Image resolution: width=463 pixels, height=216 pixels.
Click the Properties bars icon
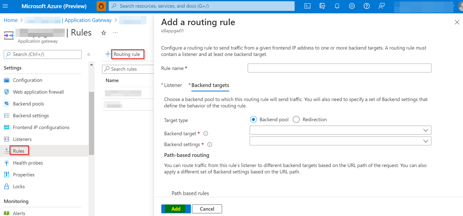click(x=6, y=175)
